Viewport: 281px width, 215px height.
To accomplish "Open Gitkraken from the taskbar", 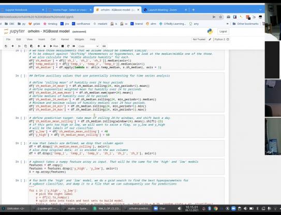I will [x=15, y=209].
